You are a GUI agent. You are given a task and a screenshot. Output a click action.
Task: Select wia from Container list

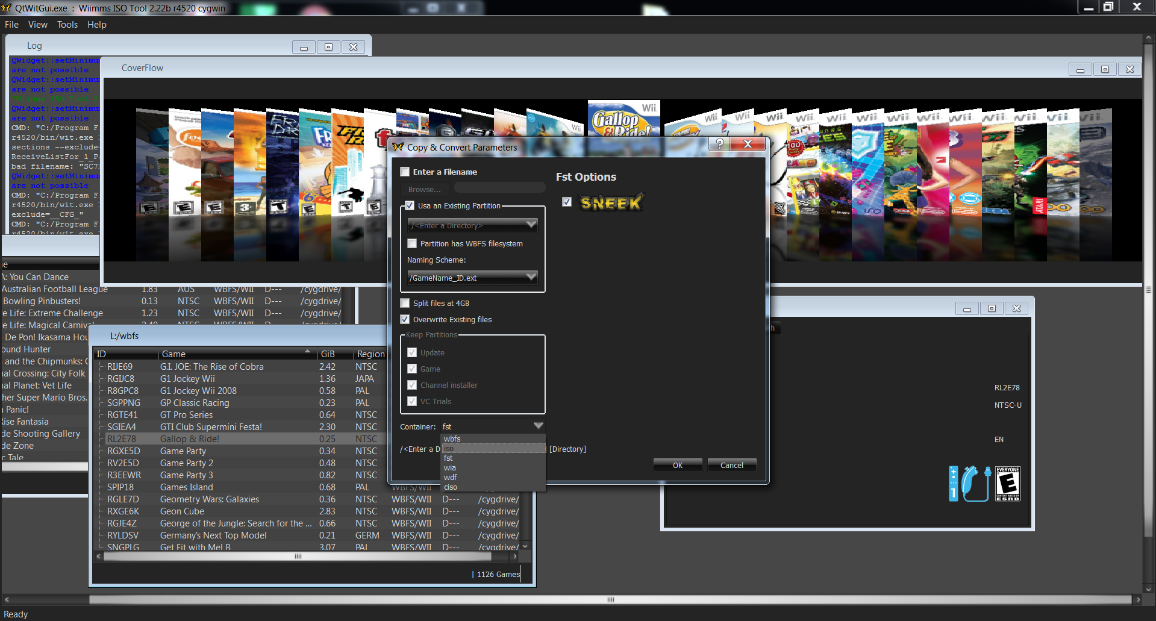click(x=493, y=467)
